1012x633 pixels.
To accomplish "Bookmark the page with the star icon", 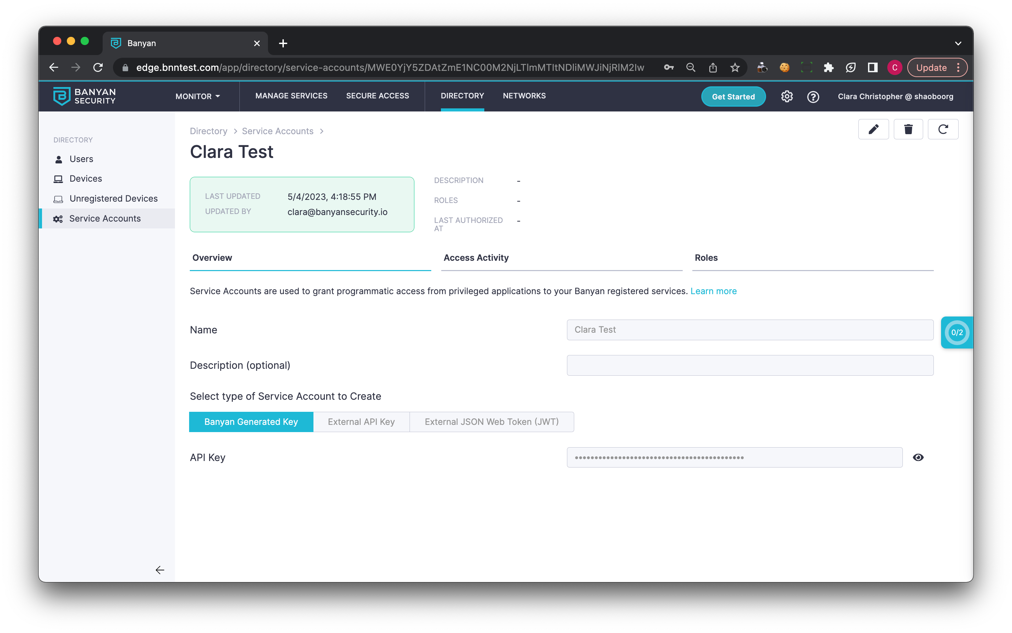I will [x=735, y=67].
